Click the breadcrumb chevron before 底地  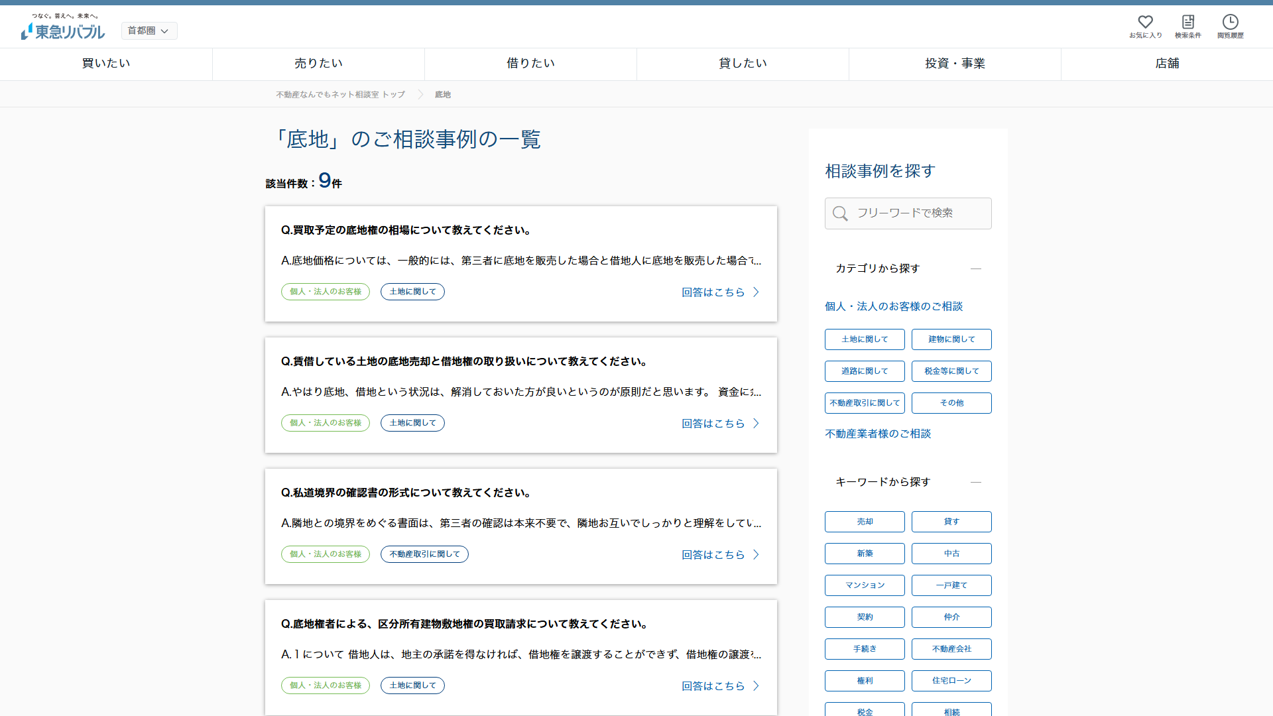tap(420, 94)
